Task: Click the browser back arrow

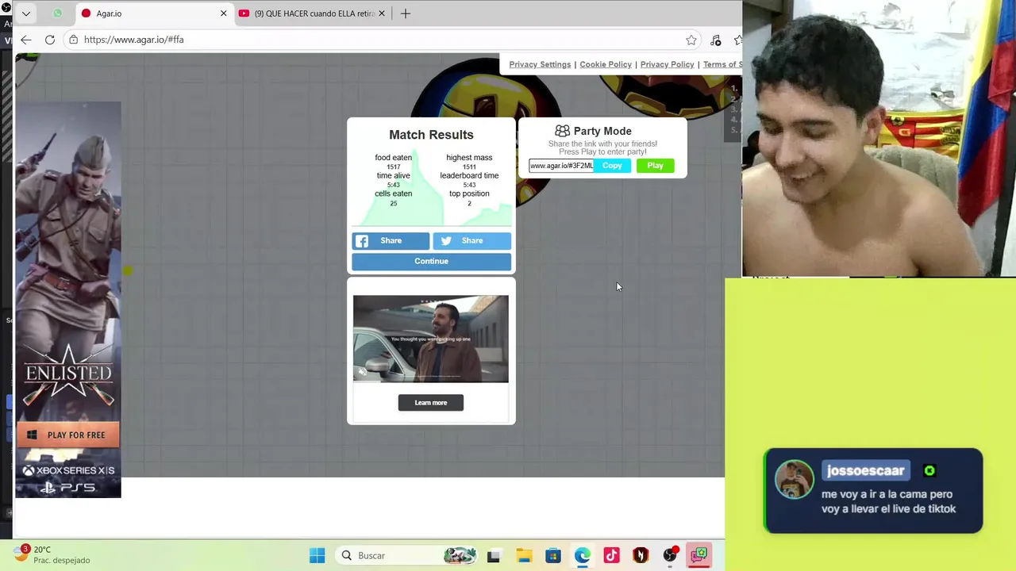Action: click(26, 40)
